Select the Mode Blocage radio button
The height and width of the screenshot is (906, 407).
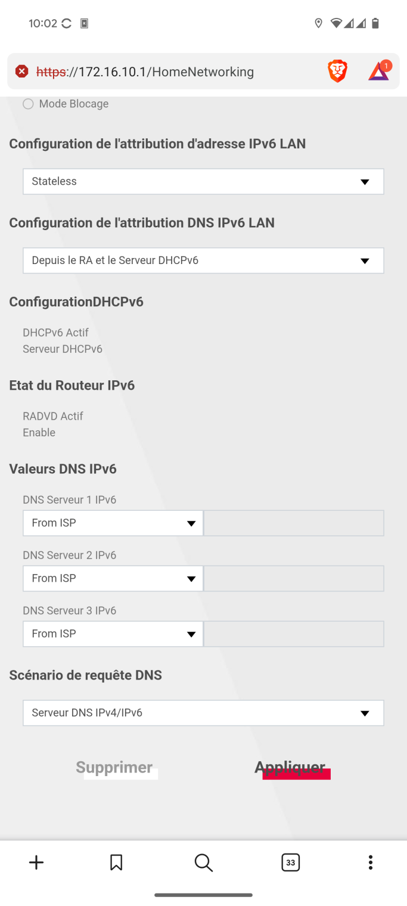[28, 104]
